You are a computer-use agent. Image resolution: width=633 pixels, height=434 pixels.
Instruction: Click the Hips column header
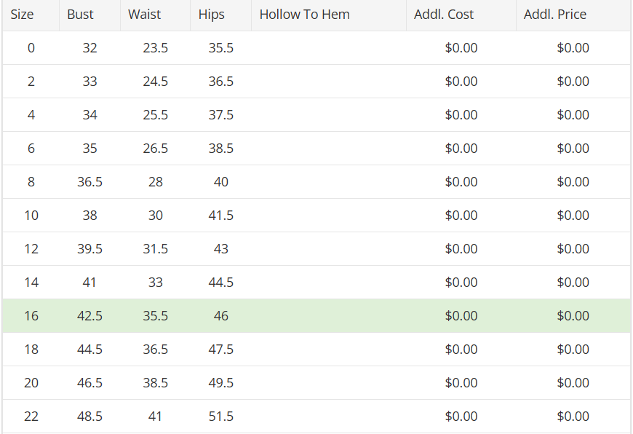[x=212, y=15]
